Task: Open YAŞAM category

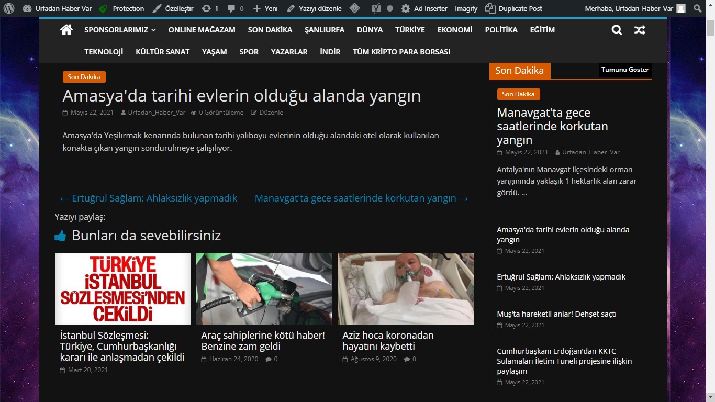Action: (x=215, y=52)
